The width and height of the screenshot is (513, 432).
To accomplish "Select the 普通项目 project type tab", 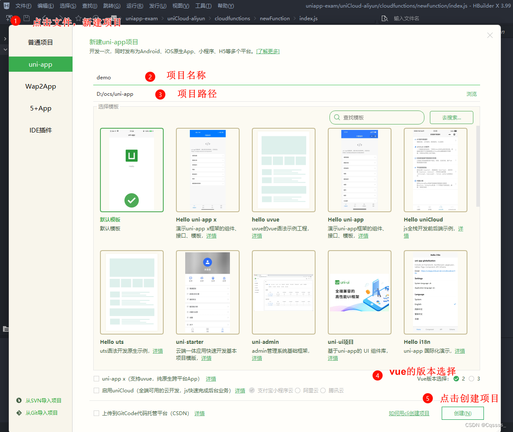I will pyautogui.click(x=40, y=43).
